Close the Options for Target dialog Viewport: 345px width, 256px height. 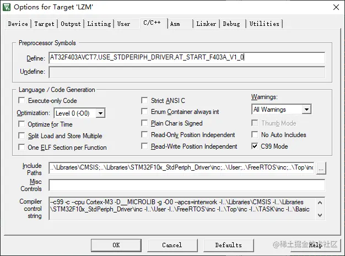click(336, 7)
